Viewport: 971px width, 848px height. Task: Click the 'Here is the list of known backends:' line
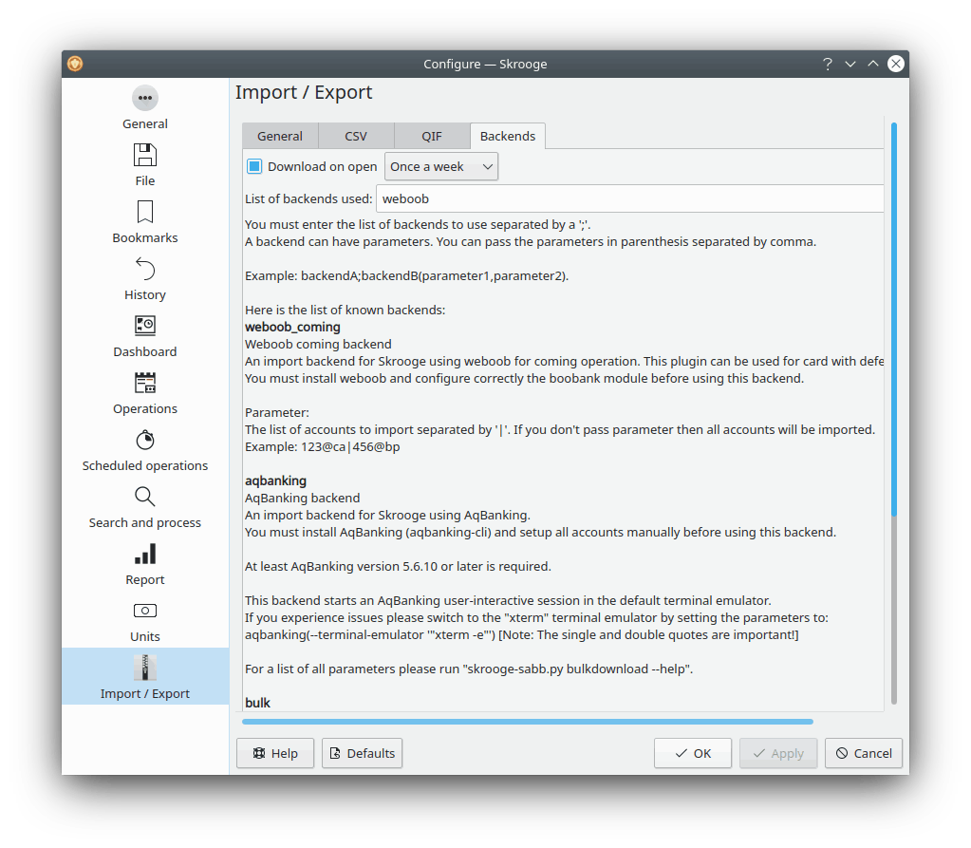[345, 310]
